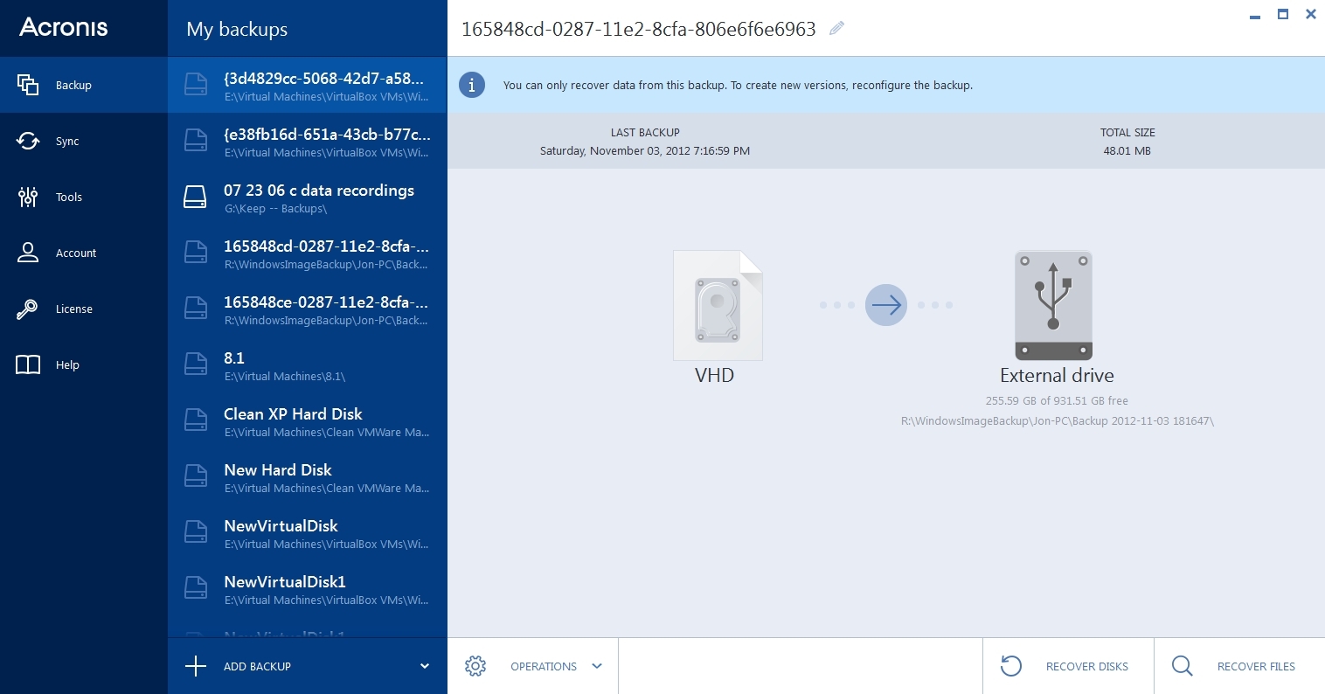Expand the ADD BACKUP dropdown chevron

pyautogui.click(x=425, y=666)
